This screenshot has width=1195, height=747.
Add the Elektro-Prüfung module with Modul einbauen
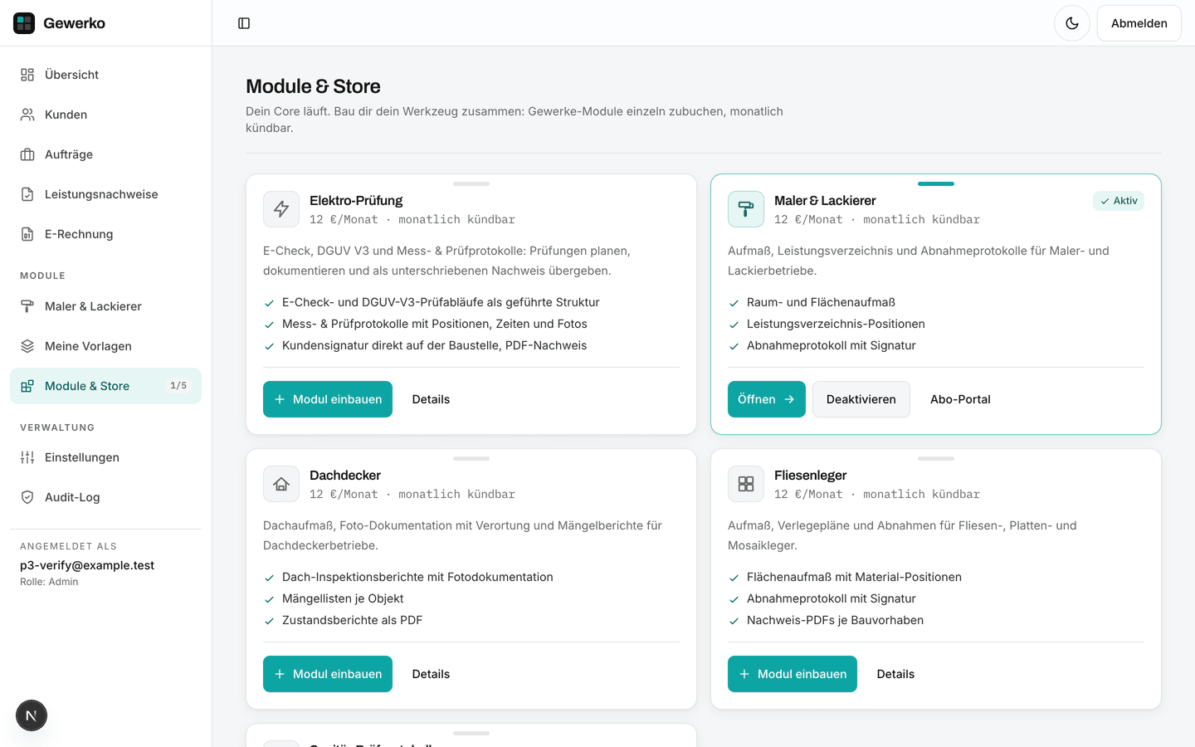coord(328,399)
